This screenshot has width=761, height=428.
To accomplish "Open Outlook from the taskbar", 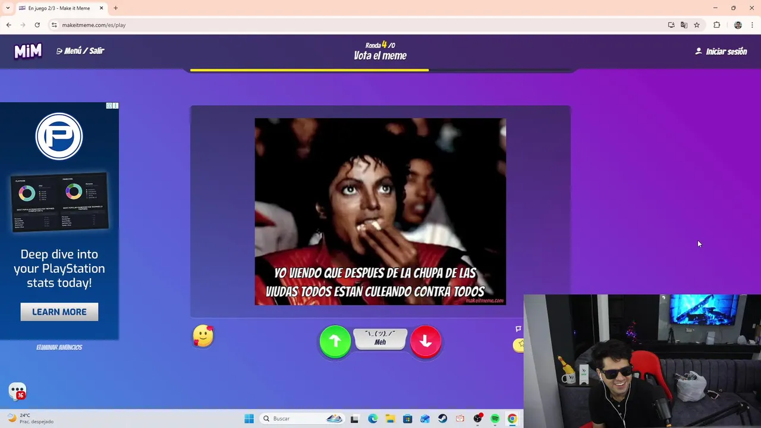I will click(x=425, y=418).
